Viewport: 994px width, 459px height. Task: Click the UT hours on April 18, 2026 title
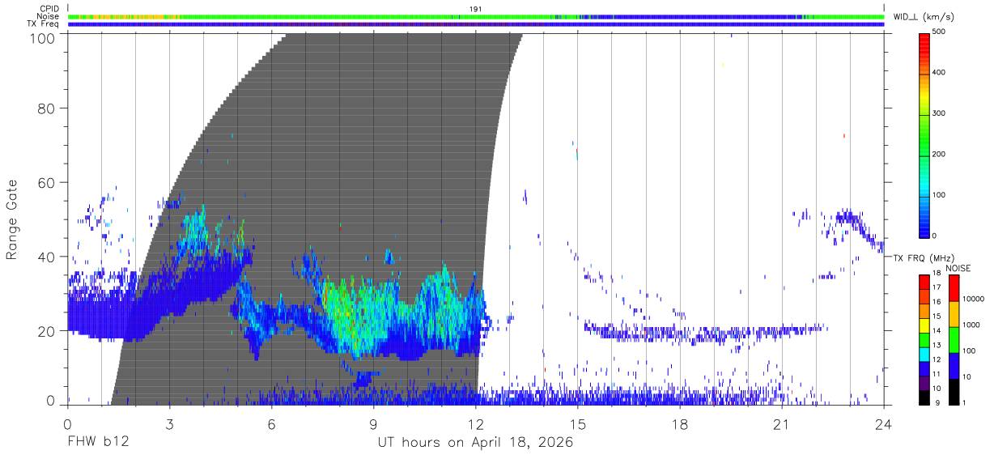476,443
